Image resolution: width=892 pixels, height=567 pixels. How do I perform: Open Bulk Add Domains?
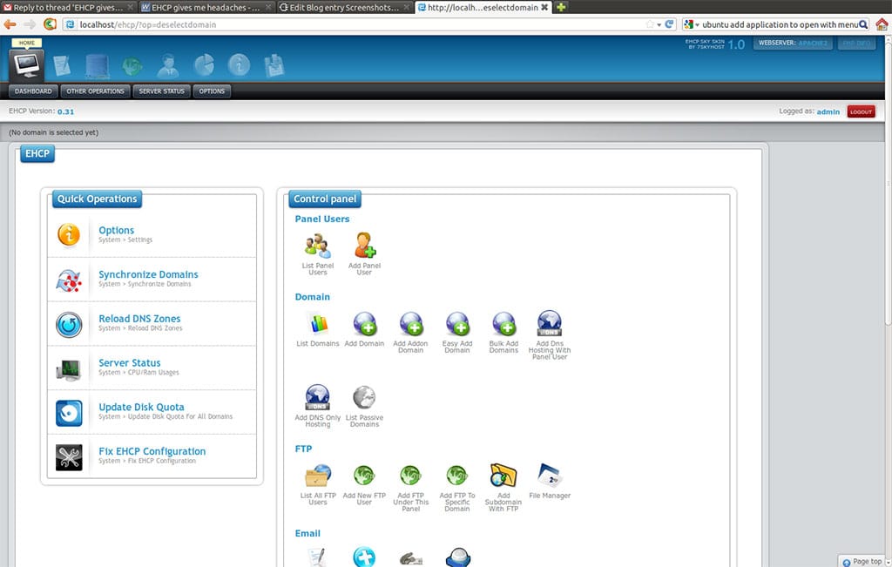[x=503, y=322]
